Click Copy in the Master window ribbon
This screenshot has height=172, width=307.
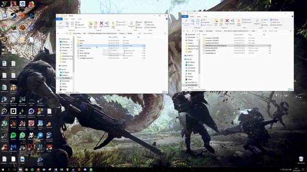pos(67,24)
